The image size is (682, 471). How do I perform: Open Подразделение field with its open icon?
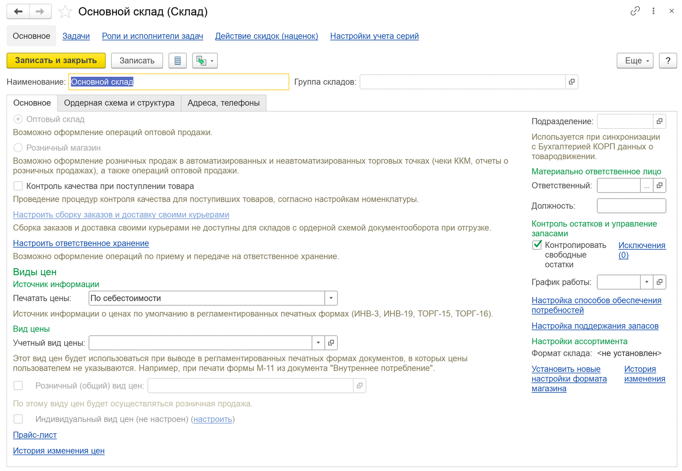point(659,121)
